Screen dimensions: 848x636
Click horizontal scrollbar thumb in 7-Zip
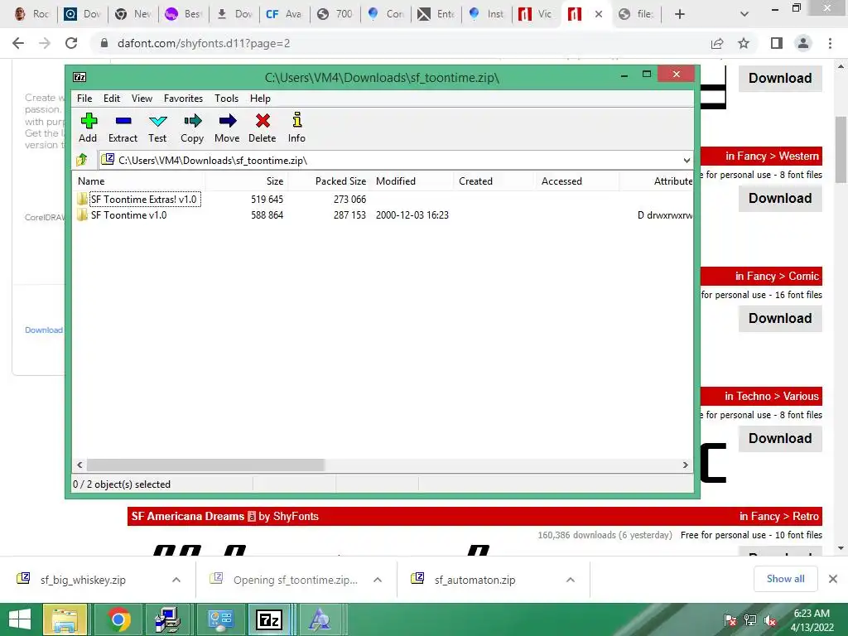point(205,465)
